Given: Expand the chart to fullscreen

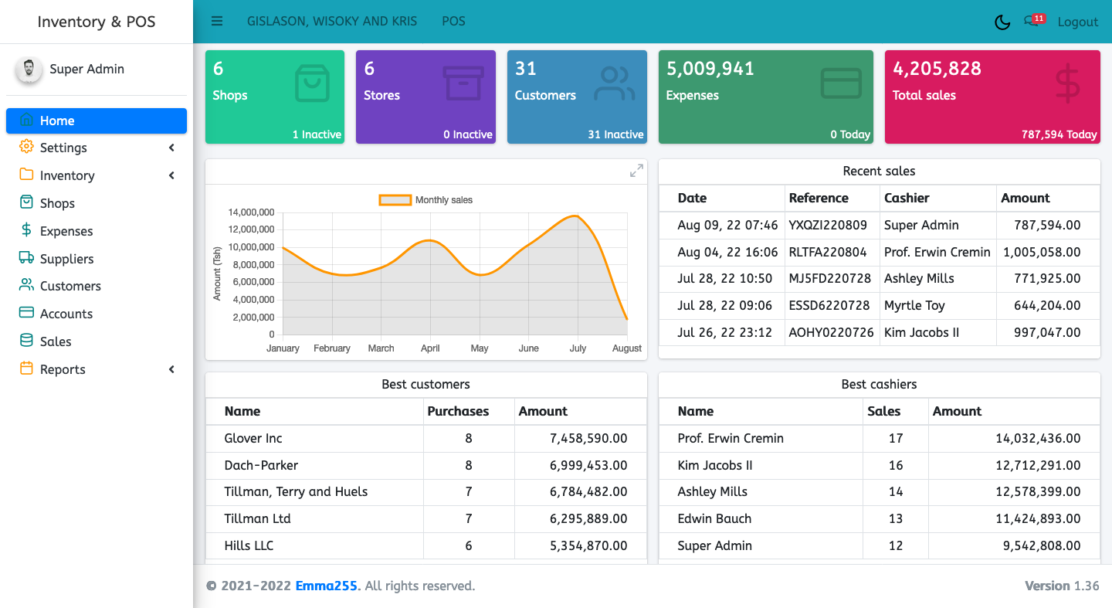Looking at the screenshot, I should pyautogui.click(x=636, y=172).
